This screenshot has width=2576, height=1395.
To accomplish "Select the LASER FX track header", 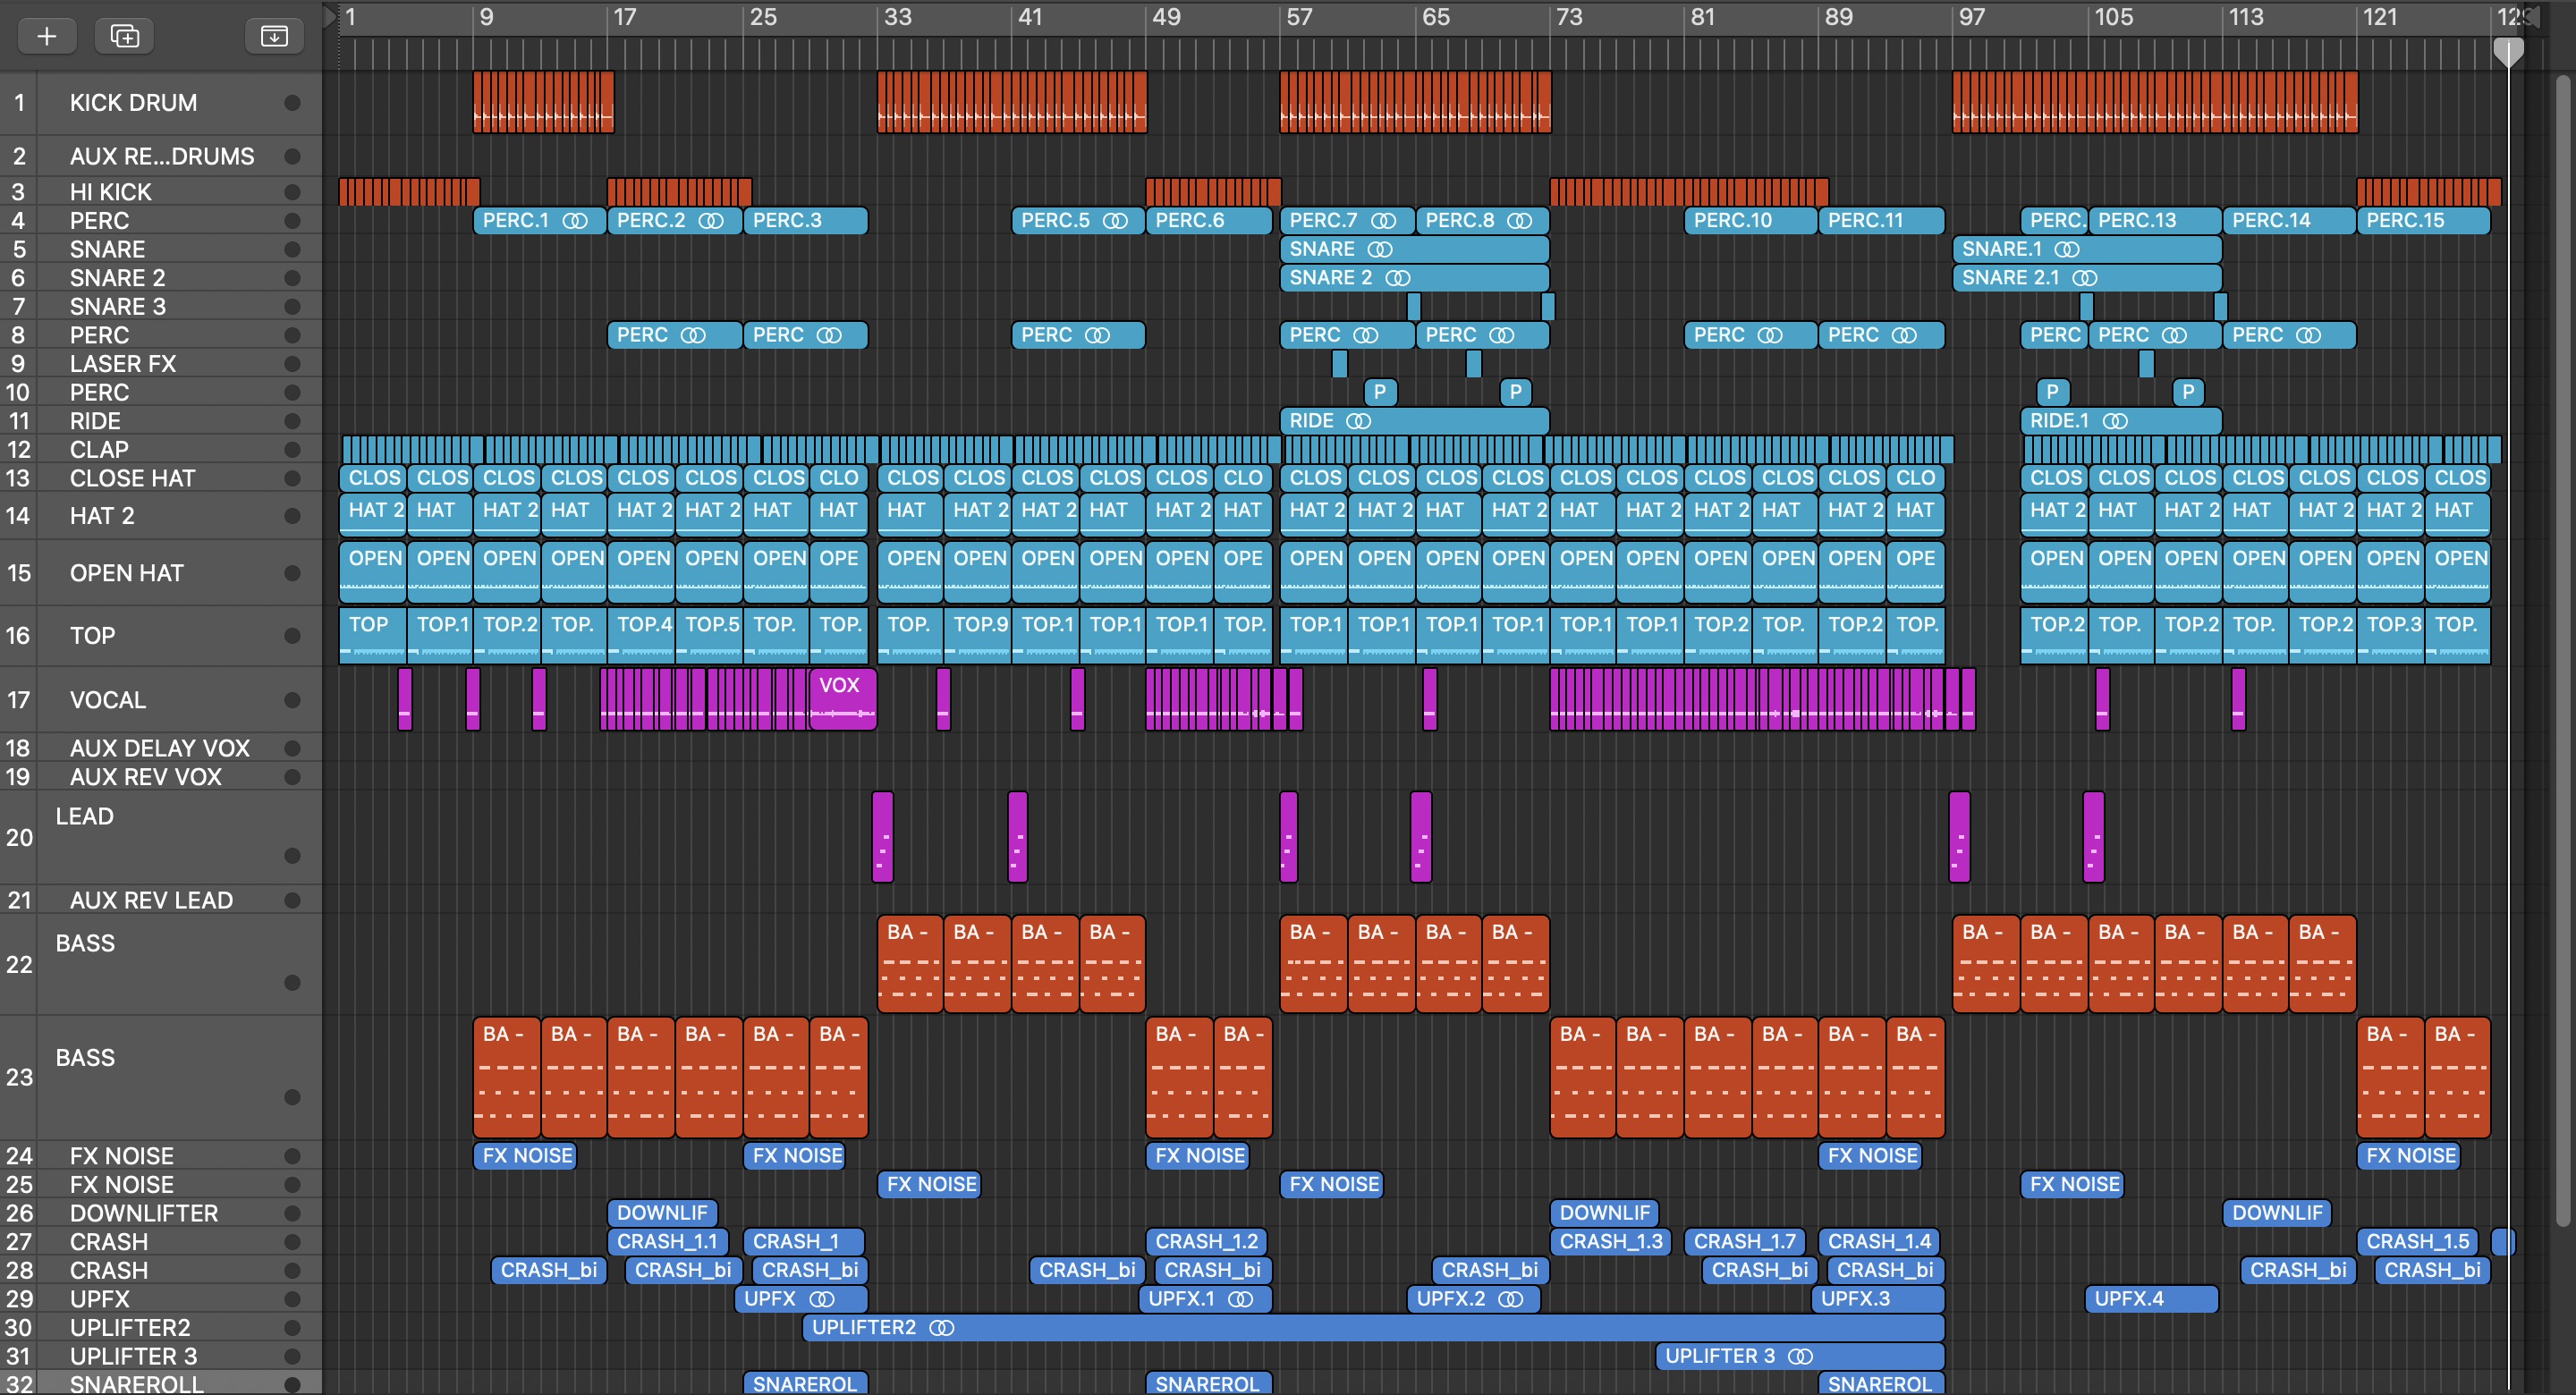I will pyautogui.click(x=122, y=364).
